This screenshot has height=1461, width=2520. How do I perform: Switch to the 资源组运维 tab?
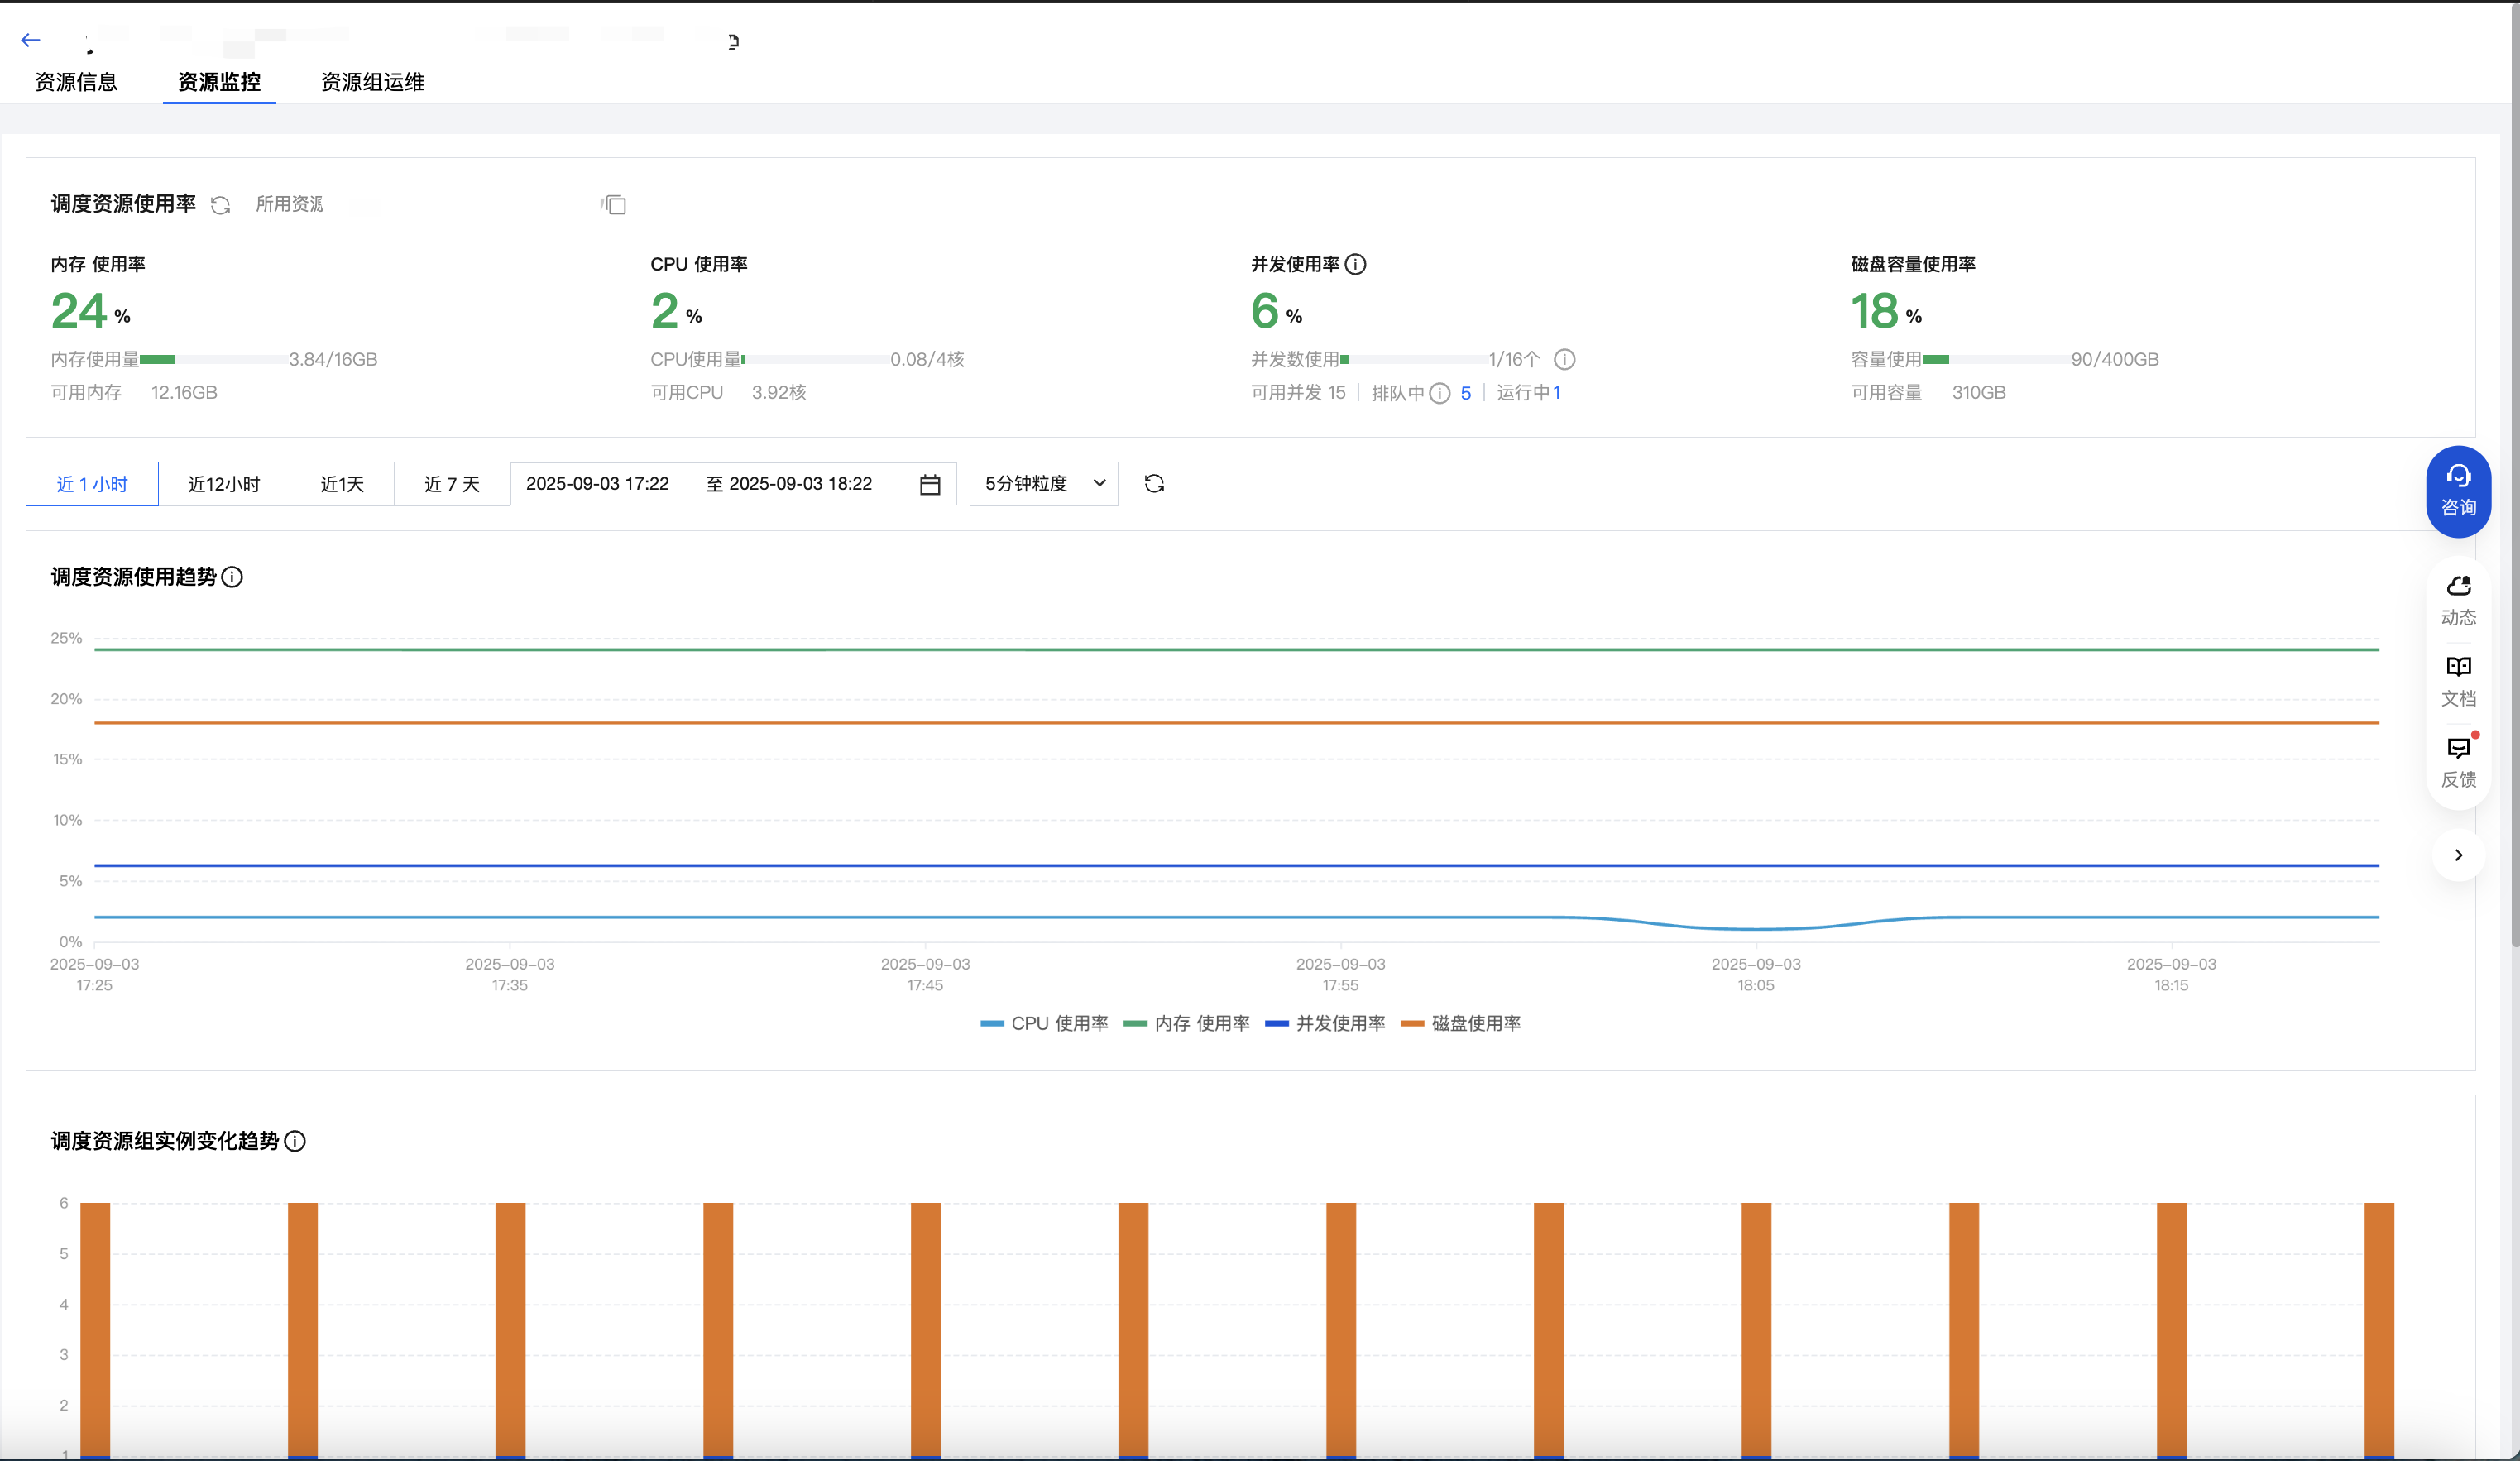pyautogui.click(x=372, y=82)
